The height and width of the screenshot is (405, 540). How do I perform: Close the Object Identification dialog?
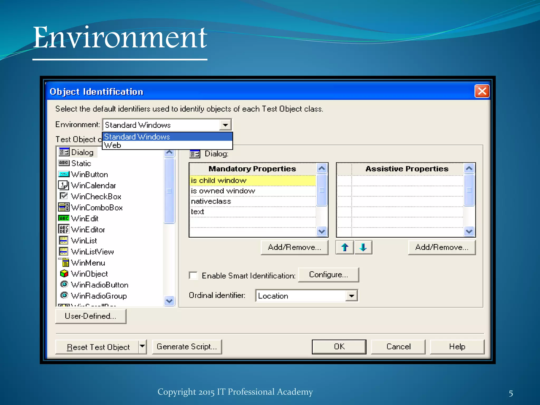tap(482, 91)
